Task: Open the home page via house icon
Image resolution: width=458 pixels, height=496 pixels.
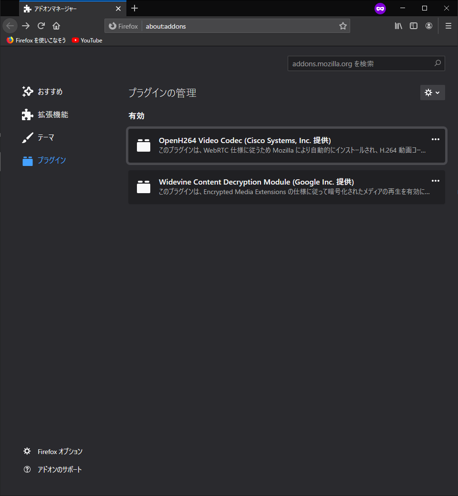Action: pos(56,26)
